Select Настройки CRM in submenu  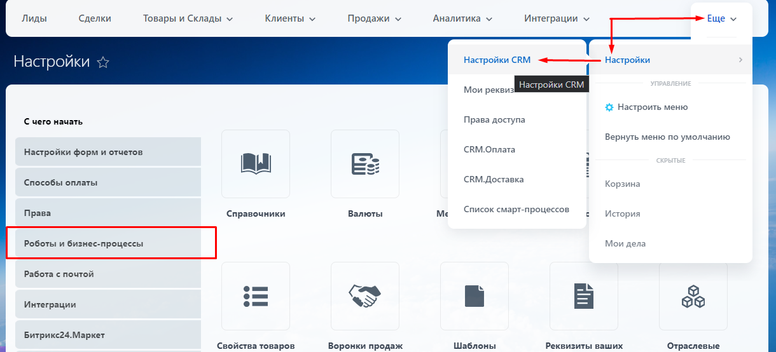pyautogui.click(x=497, y=60)
